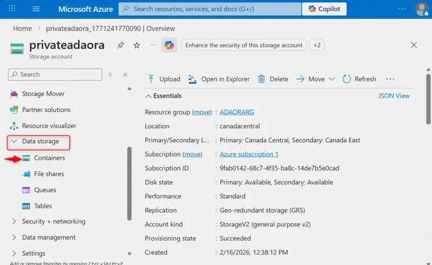
Task: Click the Location value canadacentral
Action: pyautogui.click(x=240, y=126)
